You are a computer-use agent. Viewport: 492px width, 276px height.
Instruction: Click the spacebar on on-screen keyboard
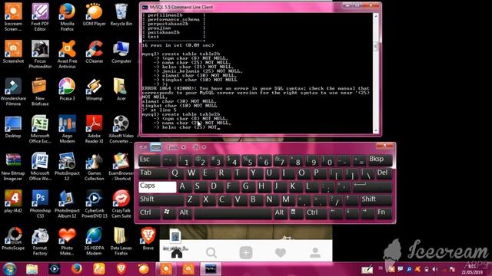(x=233, y=213)
